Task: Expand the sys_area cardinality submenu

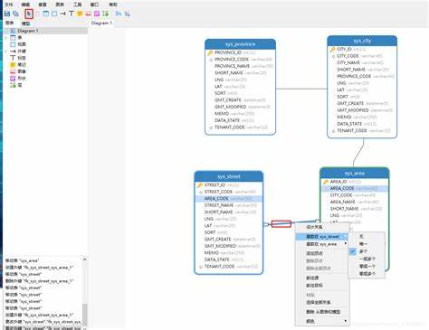Action: (x=346, y=244)
